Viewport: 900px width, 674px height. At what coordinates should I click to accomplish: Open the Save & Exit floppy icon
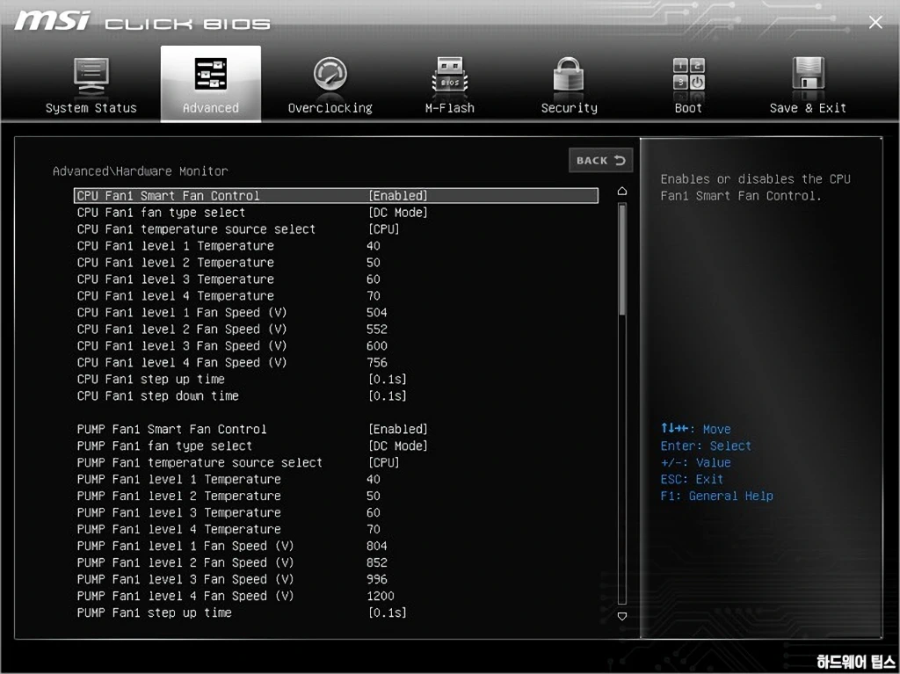pos(808,74)
